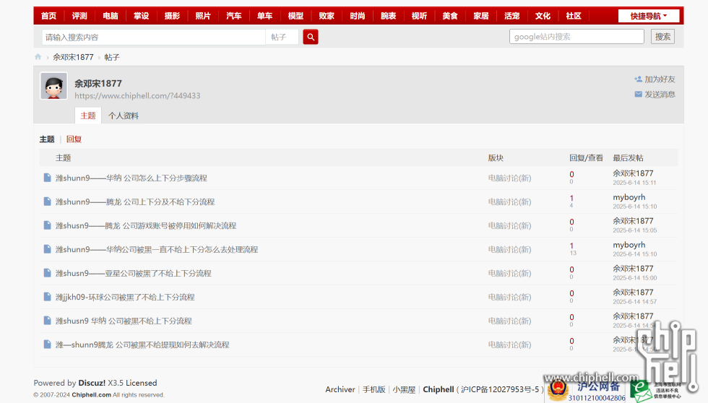
Task: Click file icon of 腾龙 公司游戏账号被停用 thread
Action: (47, 225)
